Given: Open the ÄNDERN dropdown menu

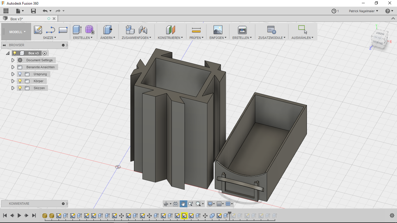Looking at the screenshot, I should [108, 37].
